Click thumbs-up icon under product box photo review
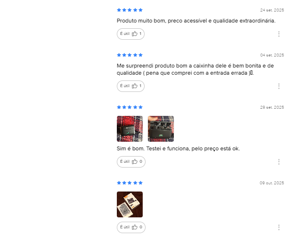Image resolution: width=305 pixels, height=237 pixels. (135, 227)
